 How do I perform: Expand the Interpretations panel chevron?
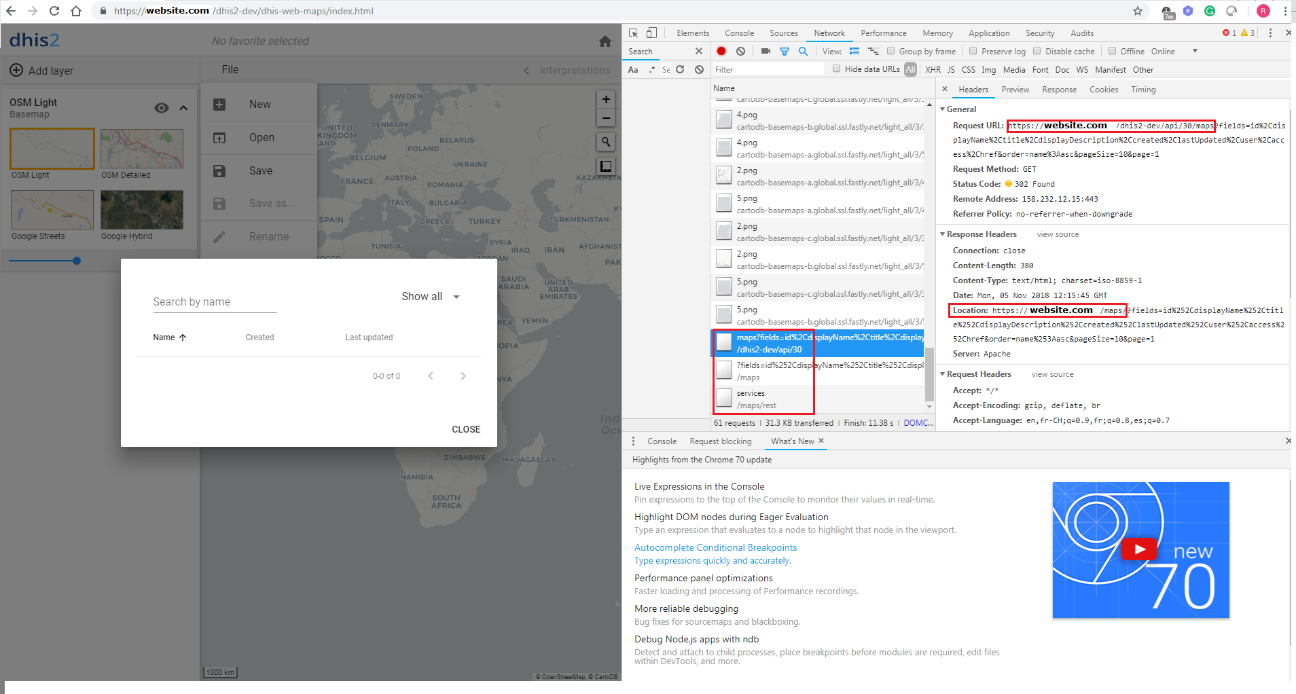click(526, 70)
